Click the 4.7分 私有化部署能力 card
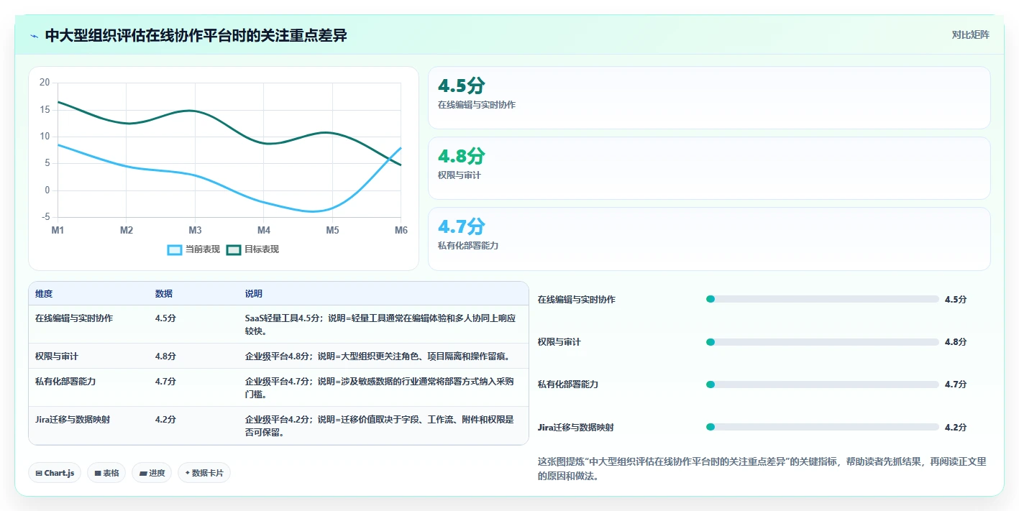This screenshot has width=1019, height=511. 709,239
